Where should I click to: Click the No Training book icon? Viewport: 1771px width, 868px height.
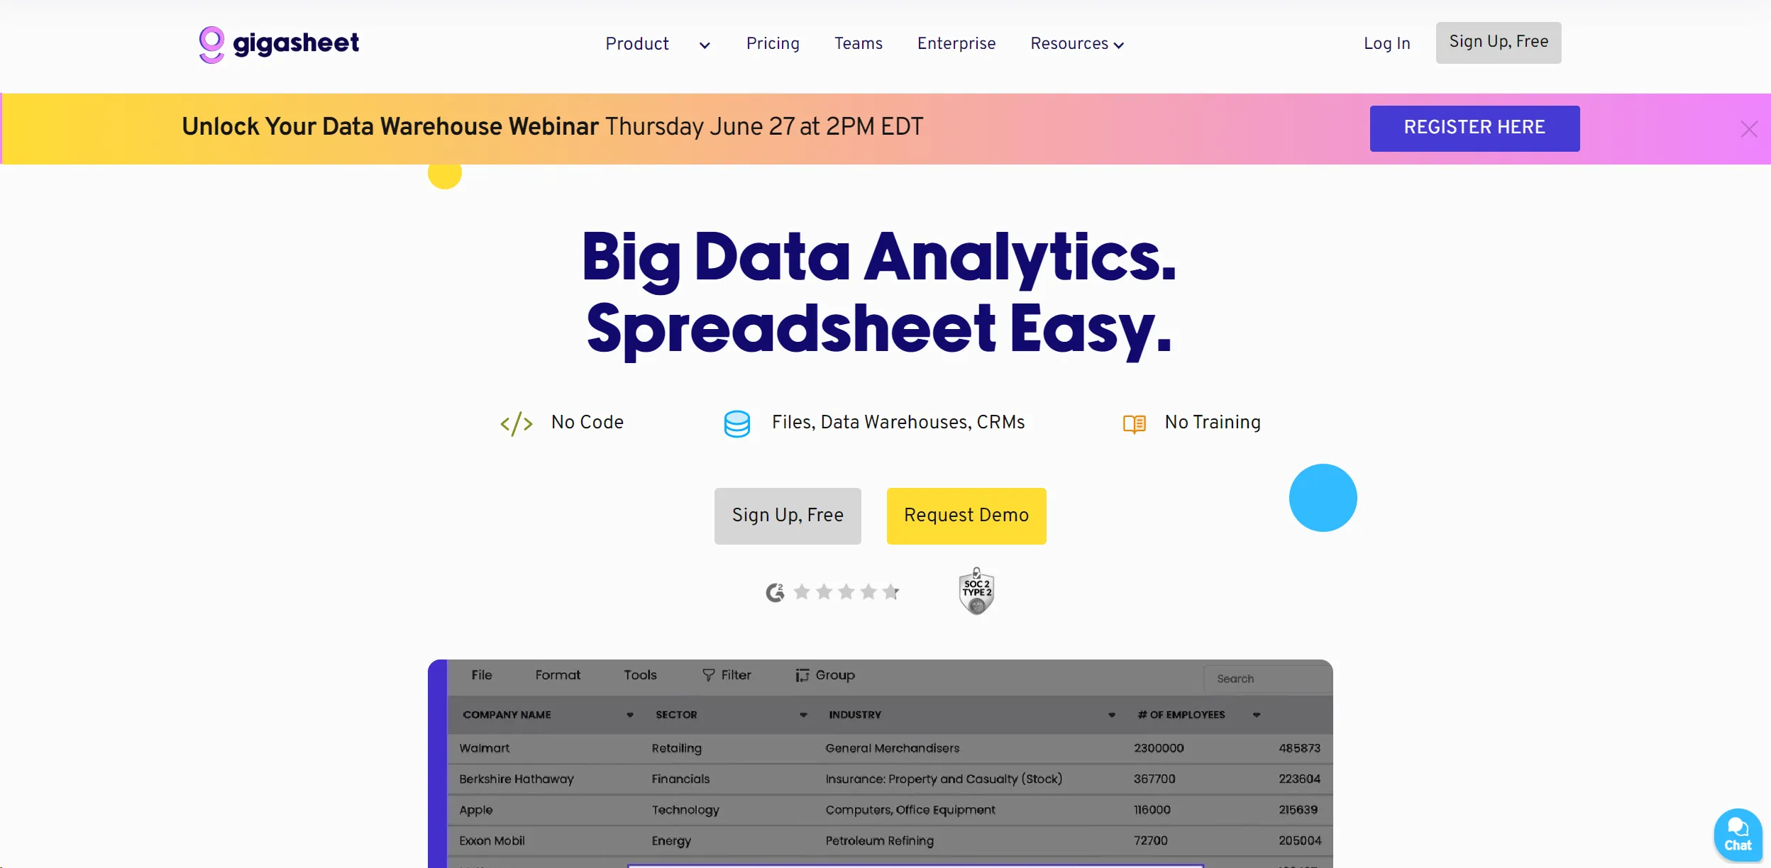point(1135,423)
